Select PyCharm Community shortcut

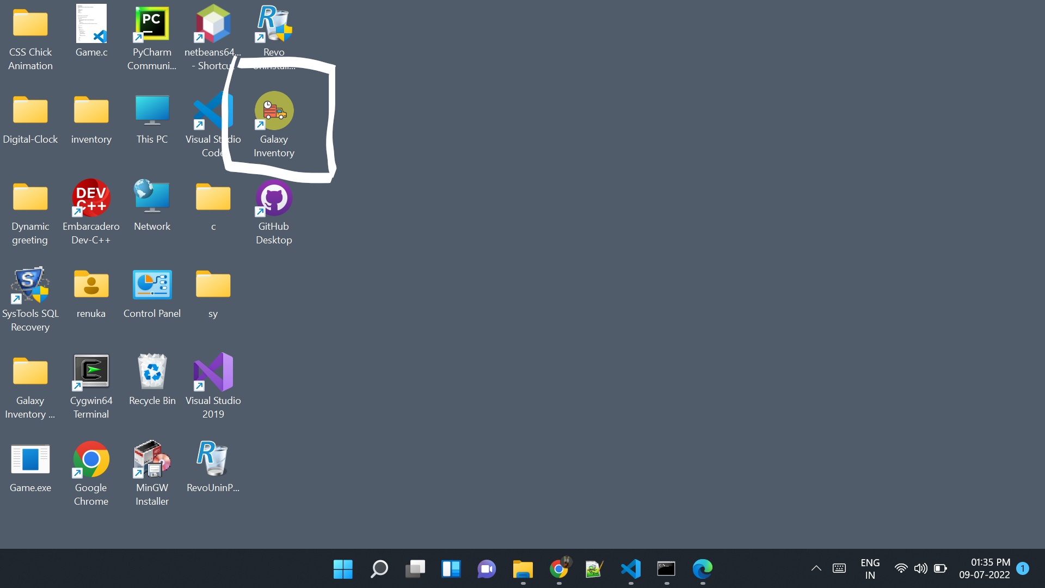pyautogui.click(x=152, y=38)
